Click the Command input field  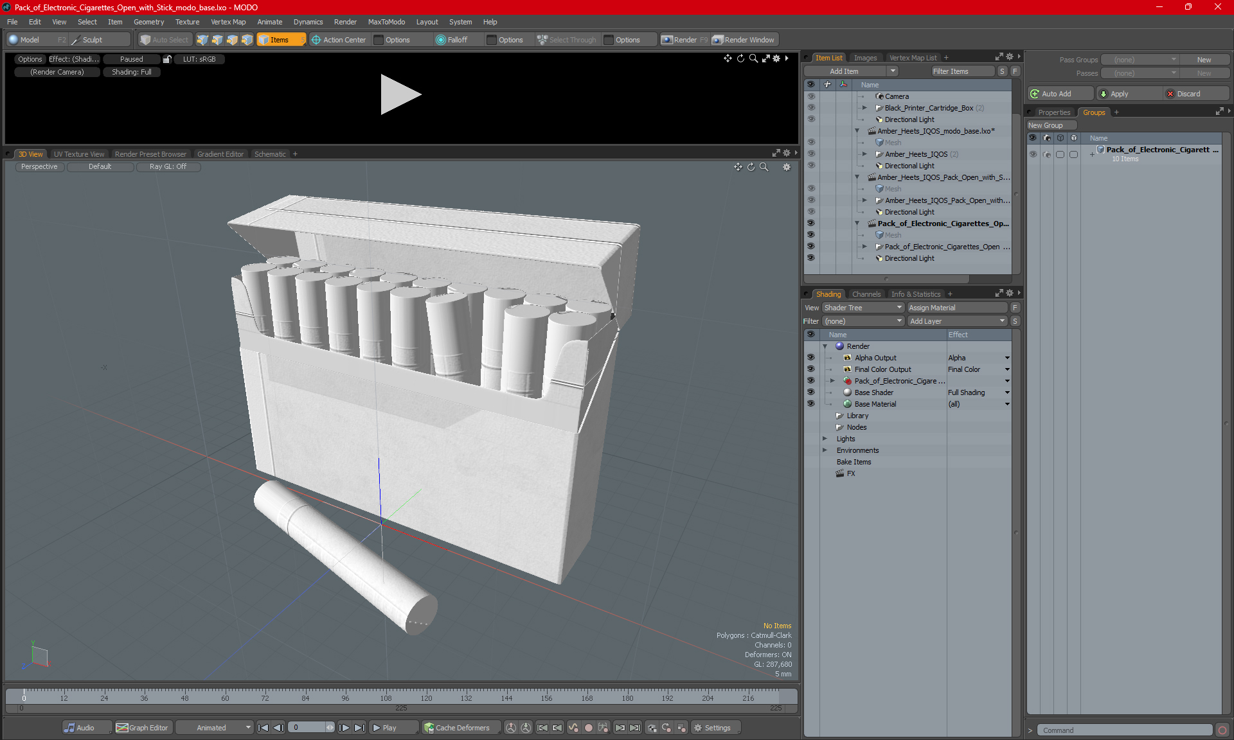(x=1126, y=730)
